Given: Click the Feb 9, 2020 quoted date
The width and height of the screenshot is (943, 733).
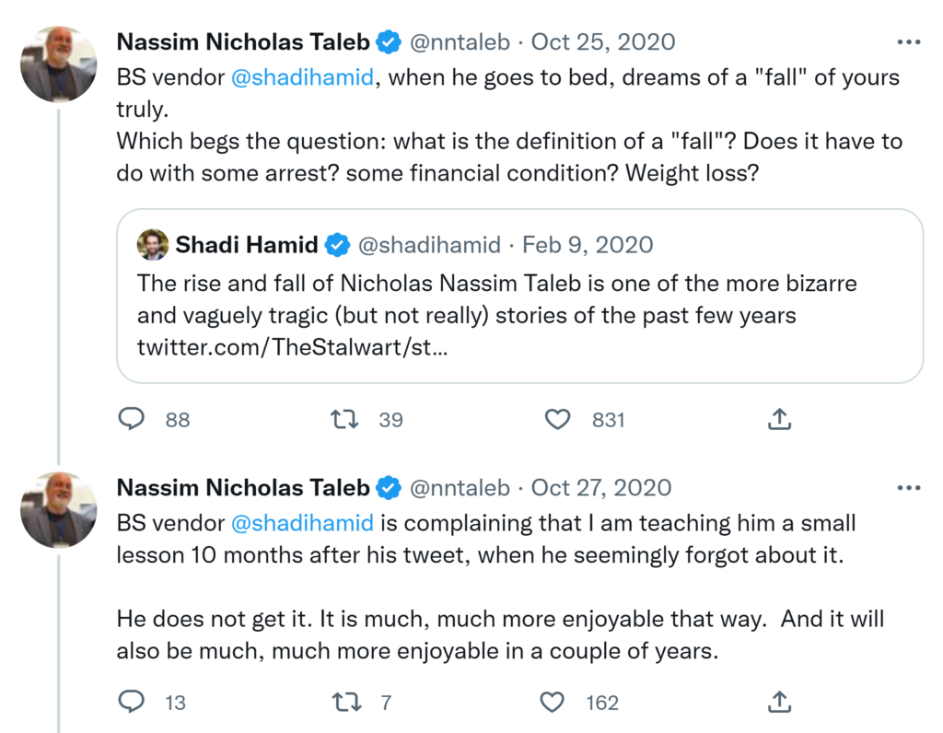Looking at the screenshot, I should (x=588, y=245).
